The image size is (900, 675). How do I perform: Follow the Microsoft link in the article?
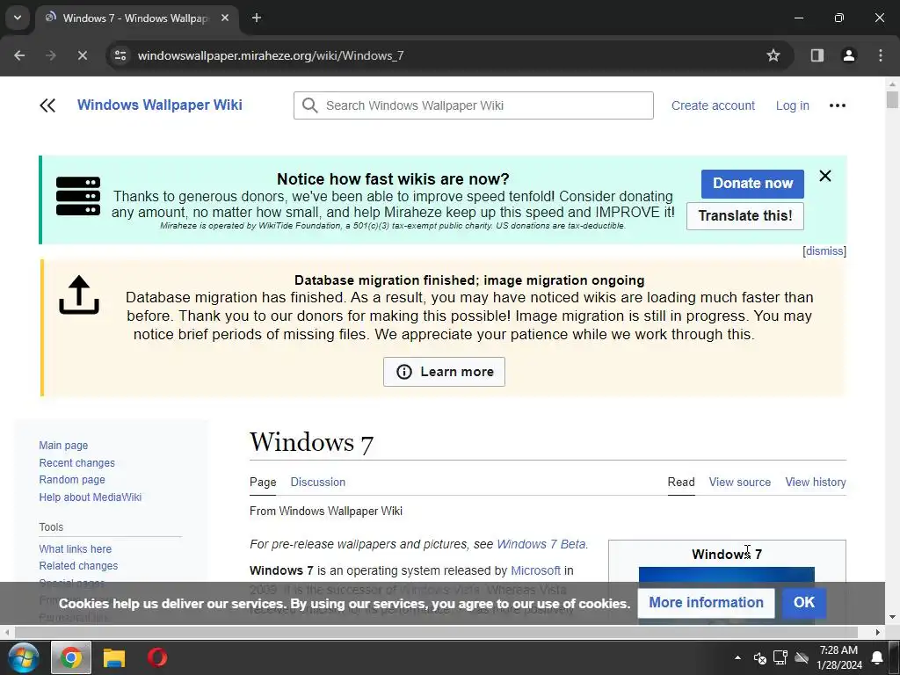[x=535, y=570]
